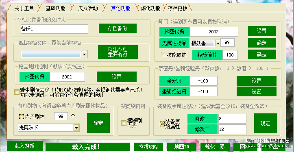Click the 存档备份 button

118,28
